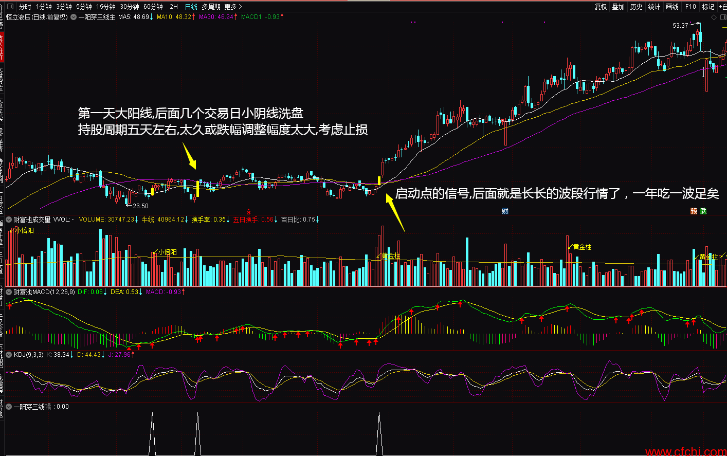Click the orange 预 marker icon
Screen dimensions: 727x456
tap(694, 211)
